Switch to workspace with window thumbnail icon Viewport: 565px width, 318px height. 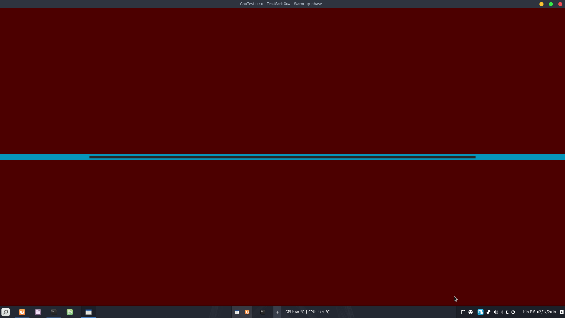click(237, 312)
